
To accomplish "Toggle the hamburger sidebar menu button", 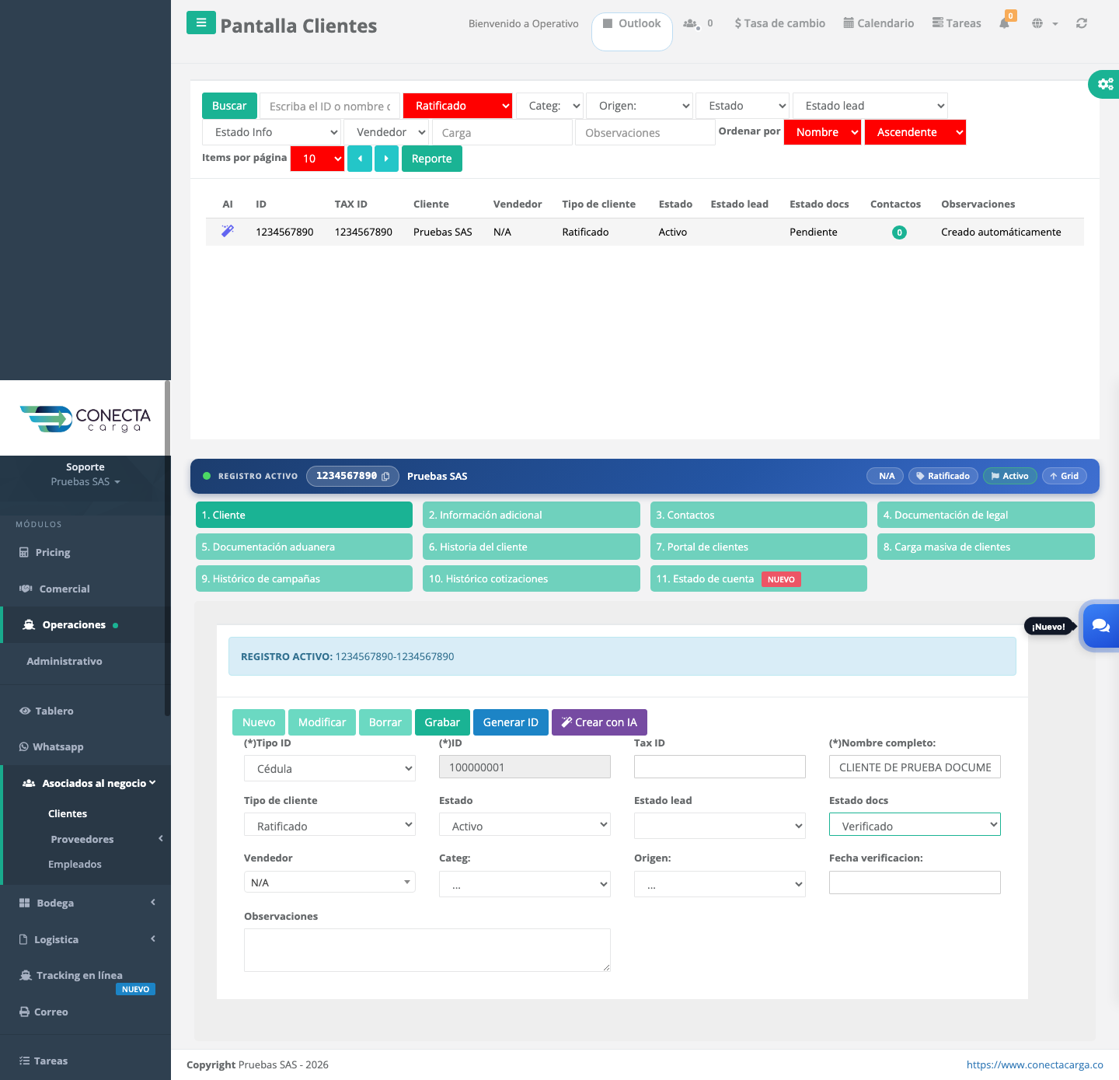I will click(200, 23).
